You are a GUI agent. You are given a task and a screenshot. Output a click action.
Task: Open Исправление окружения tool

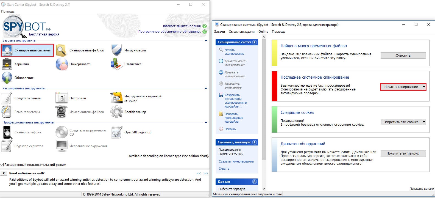82,146
